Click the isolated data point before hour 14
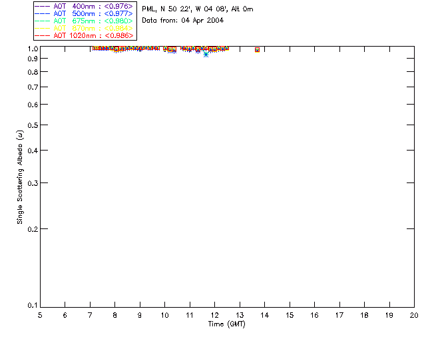This screenshot has height=341, width=426. point(257,50)
